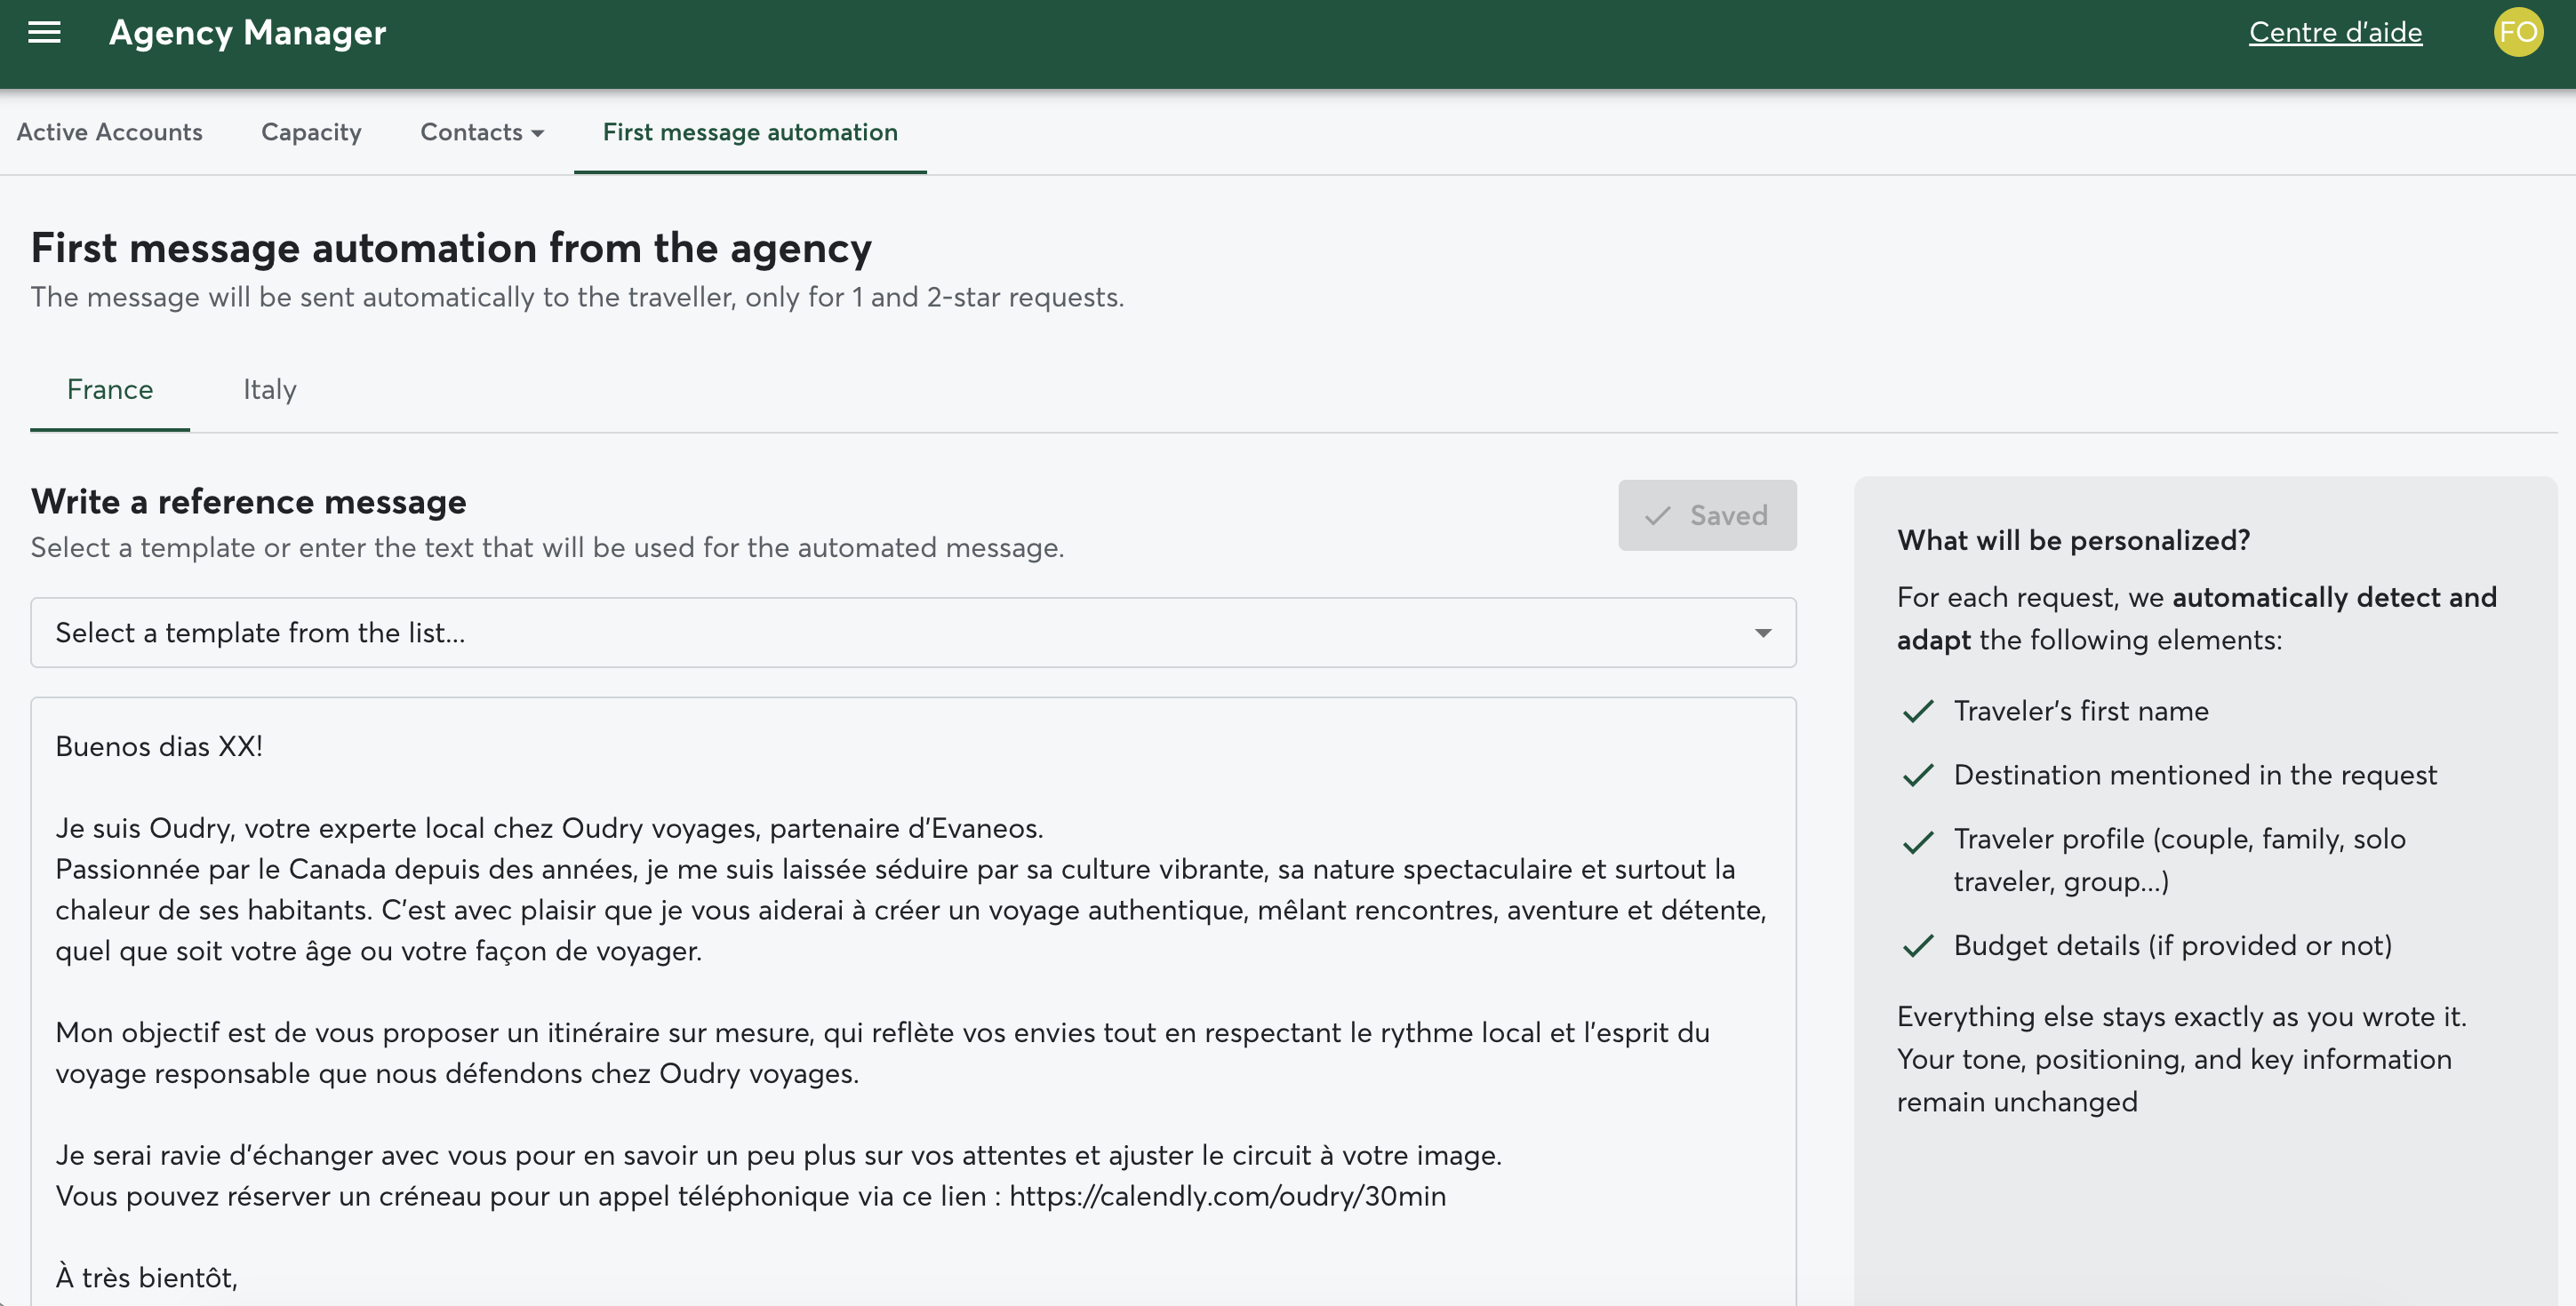Click the template dropdown arrow
Viewport: 2576px width, 1306px height.
pos(1762,633)
